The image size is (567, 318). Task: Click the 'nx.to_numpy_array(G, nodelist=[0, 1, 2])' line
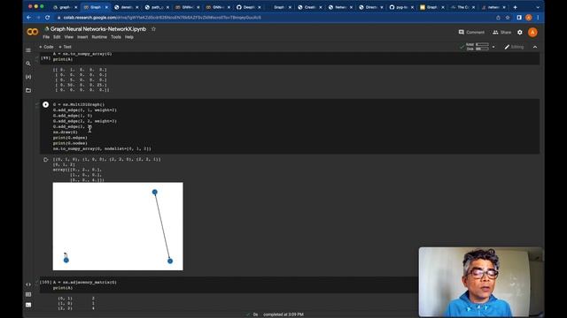[102, 148]
